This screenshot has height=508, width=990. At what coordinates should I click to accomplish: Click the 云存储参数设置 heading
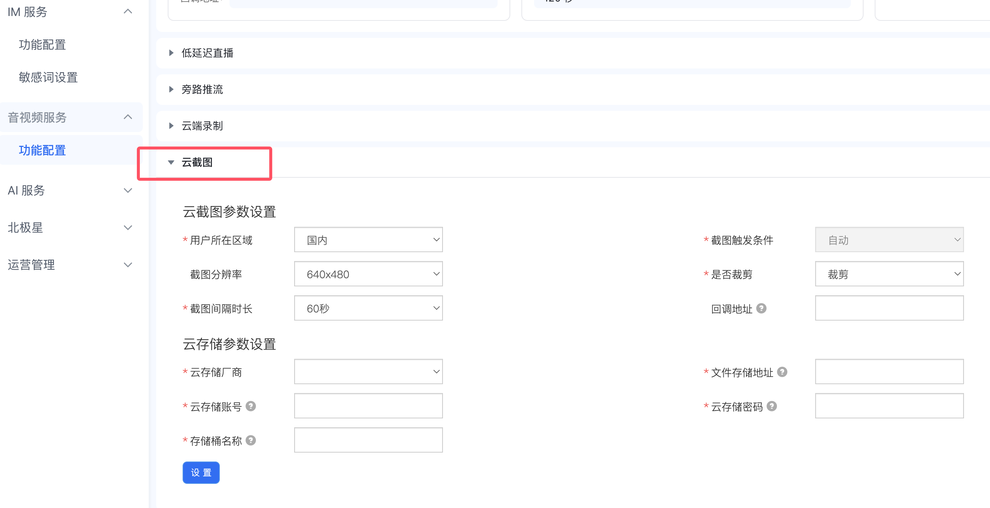[x=229, y=344]
